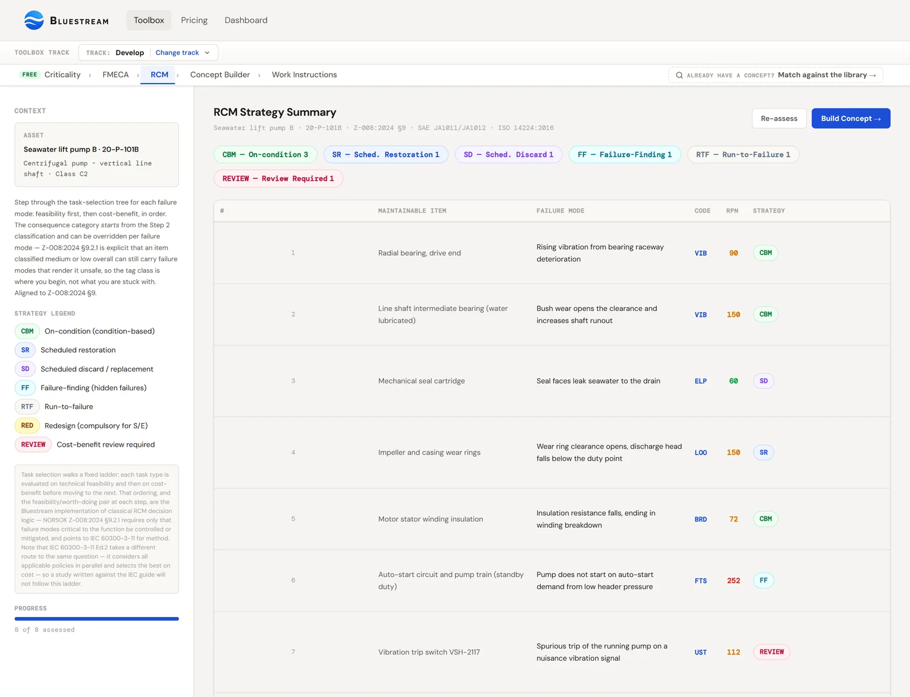The height and width of the screenshot is (697, 910).
Task: Open the Criticality step
Action: [x=62, y=75]
